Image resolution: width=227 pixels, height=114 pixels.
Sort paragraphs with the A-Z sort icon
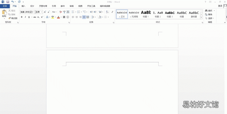pos(107,12)
